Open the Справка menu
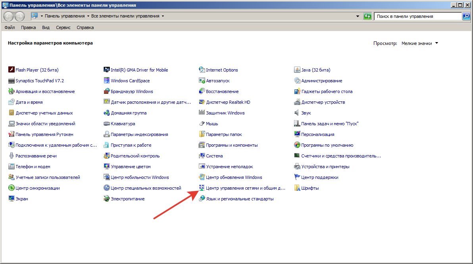 (x=85, y=27)
